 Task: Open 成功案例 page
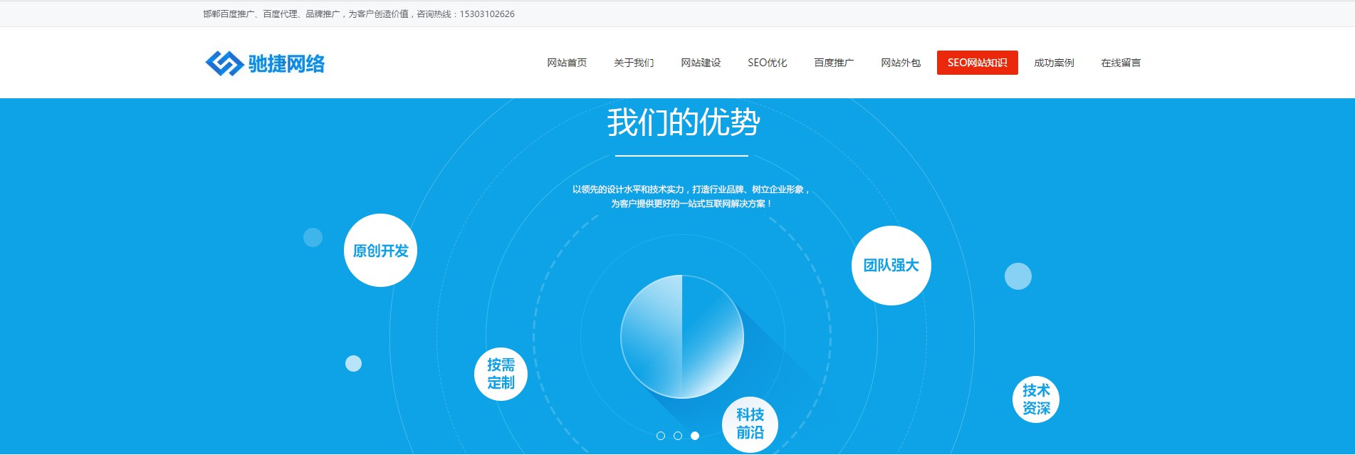[x=1054, y=63]
